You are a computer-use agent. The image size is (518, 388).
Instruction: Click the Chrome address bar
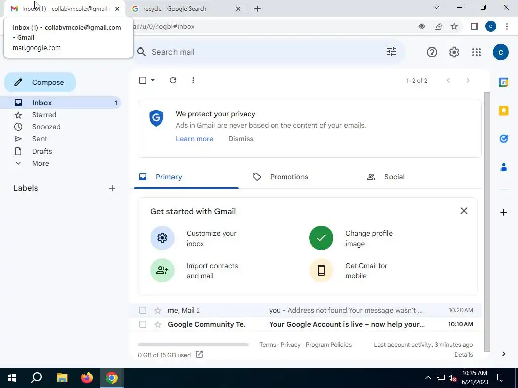[x=271, y=26]
